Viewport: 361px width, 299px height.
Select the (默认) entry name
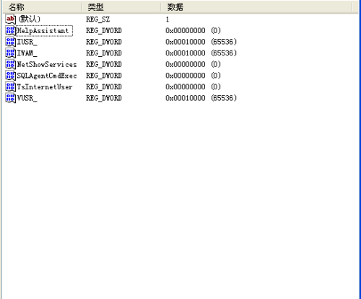point(30,19)
